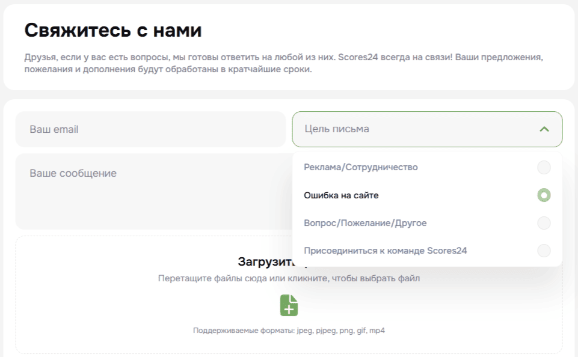Collapse the dropdown with the green chevron

pyautogui.click(x=544, y=129)
